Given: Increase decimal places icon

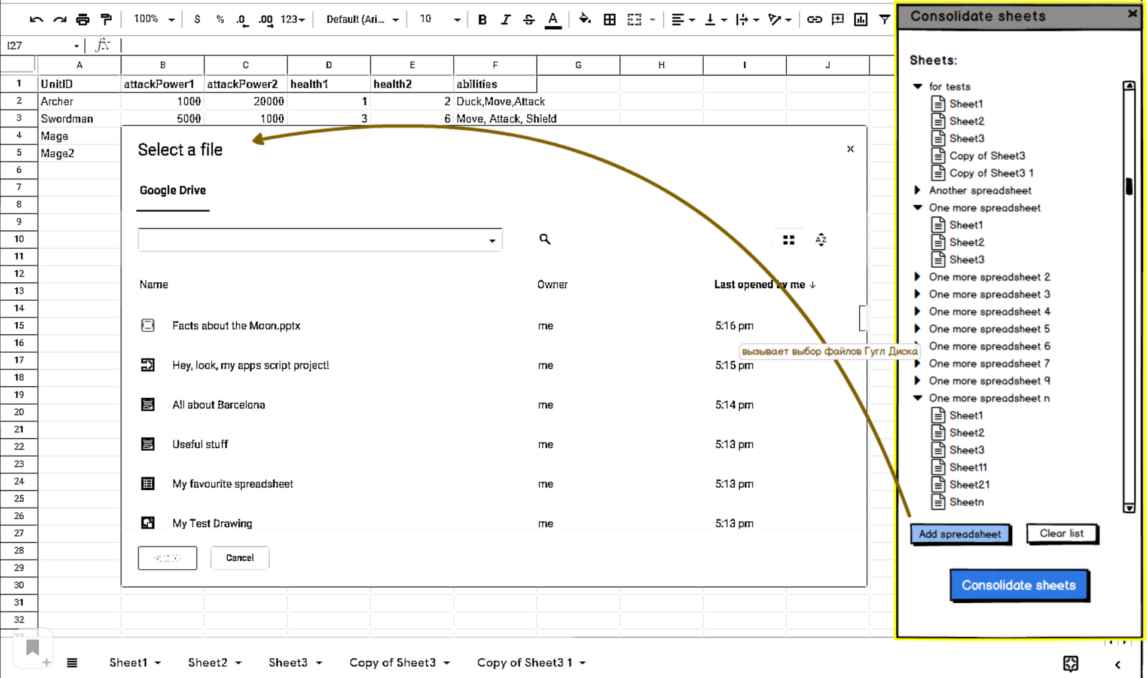Looking at the screenshot, I should [266, 20].
